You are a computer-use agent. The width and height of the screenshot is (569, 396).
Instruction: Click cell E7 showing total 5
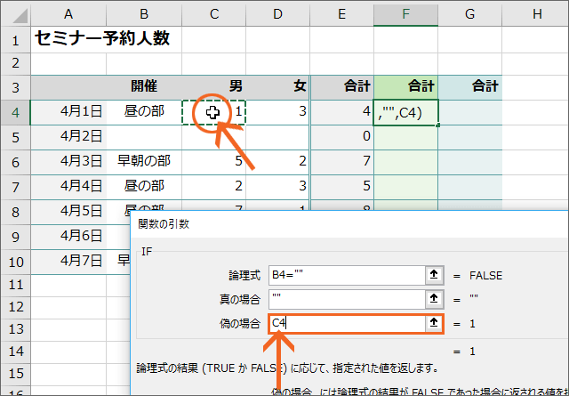(x=341, y=187)
